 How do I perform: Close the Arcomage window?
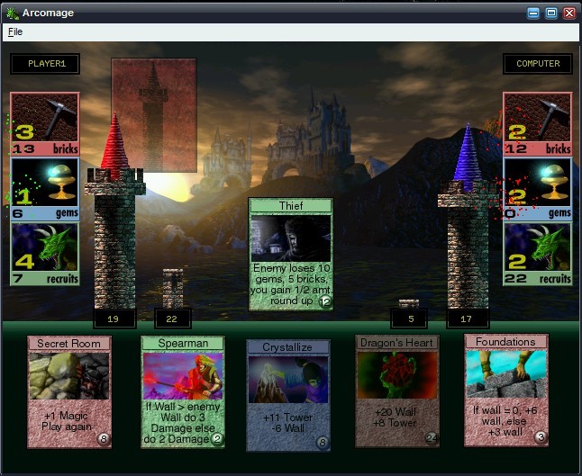point(569,13)
